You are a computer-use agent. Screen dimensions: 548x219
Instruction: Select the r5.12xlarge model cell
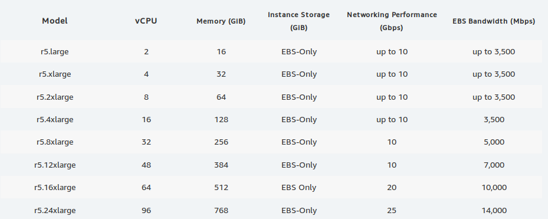(x=55, y=165)
